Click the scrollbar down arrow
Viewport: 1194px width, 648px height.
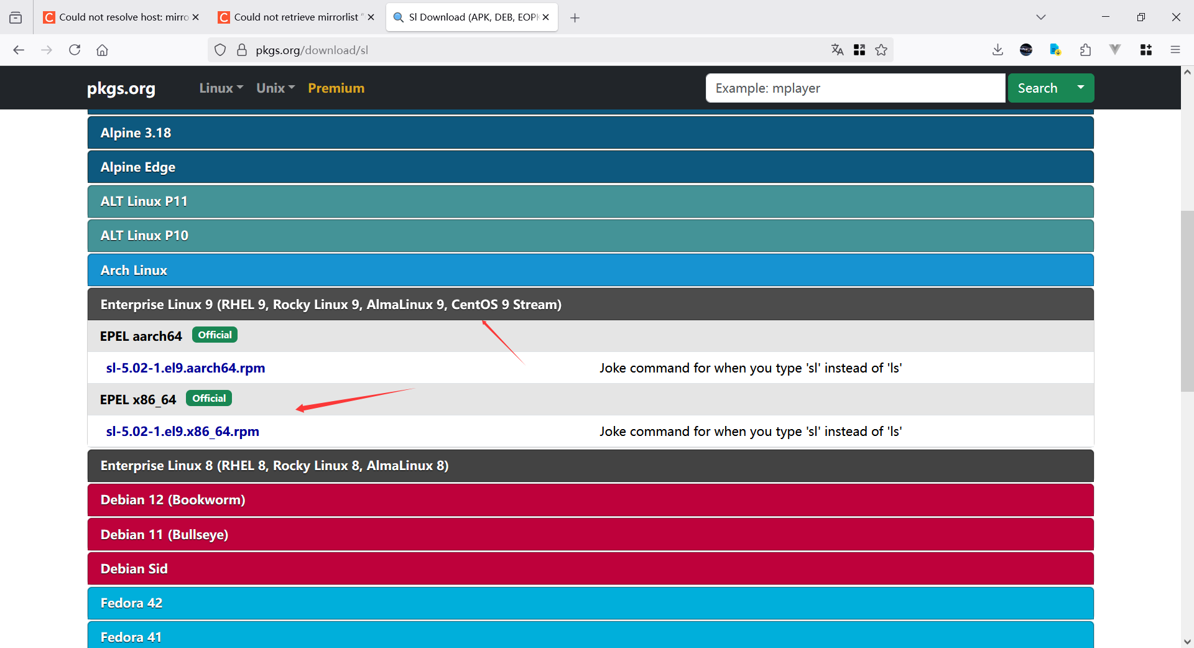point(1187,641)
